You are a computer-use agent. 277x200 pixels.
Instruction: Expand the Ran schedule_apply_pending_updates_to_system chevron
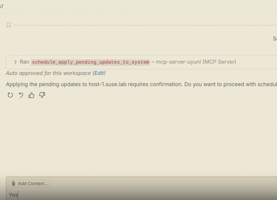[15, 62]
